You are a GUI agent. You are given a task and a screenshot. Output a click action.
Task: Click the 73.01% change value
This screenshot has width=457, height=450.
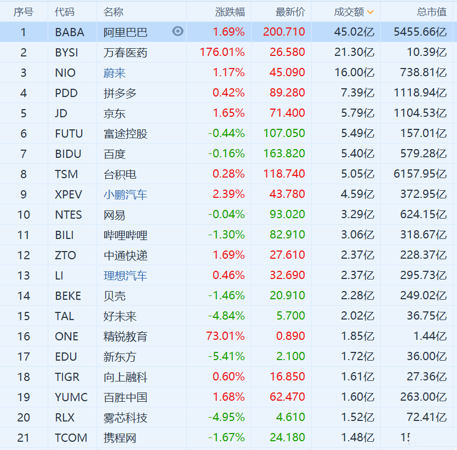click(225, 336)
